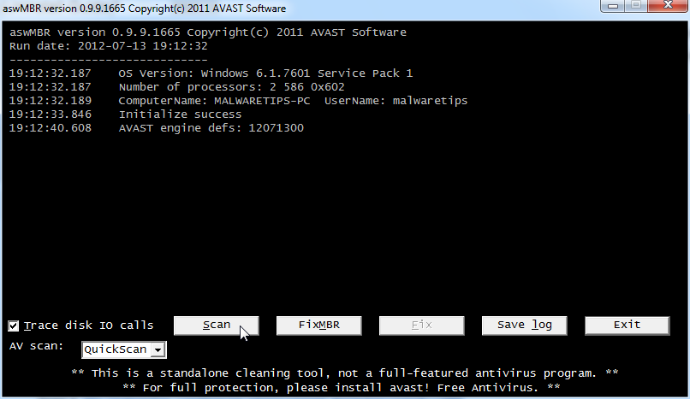Click the FixMBR button
The image size is (690, 399).
click(x=319, y=326)
